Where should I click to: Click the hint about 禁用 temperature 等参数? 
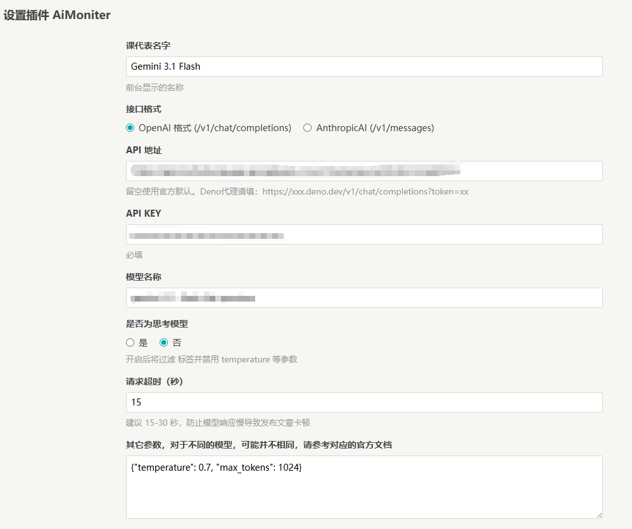pos(212,359)
